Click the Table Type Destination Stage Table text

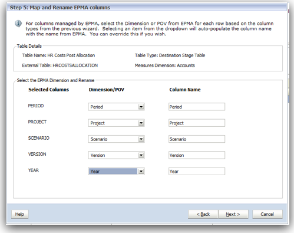click(x=170, y=55)
